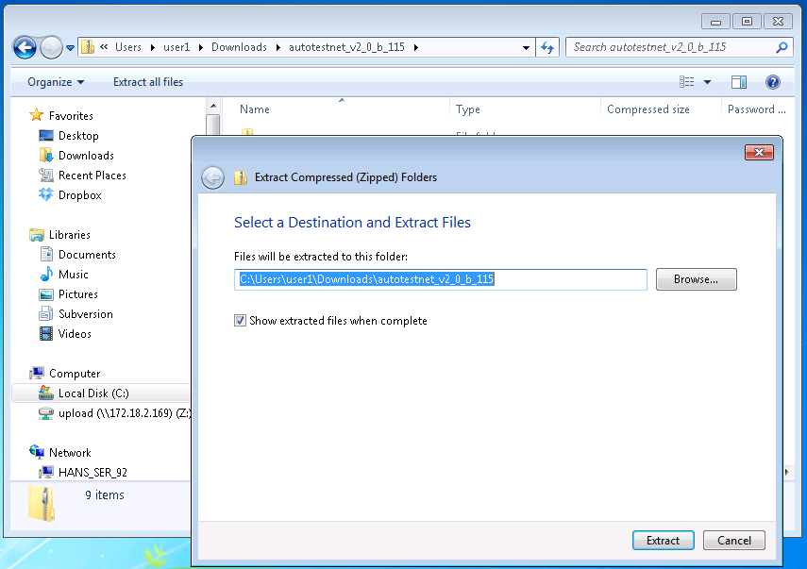Select the Subversion library

[x=85, y=314]
